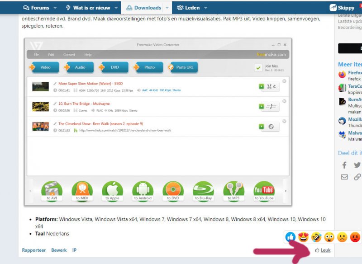Viewport: 362px width, 264px height.
Task: Open the Wat is er nieuw tab
Action: coord(88,8)
